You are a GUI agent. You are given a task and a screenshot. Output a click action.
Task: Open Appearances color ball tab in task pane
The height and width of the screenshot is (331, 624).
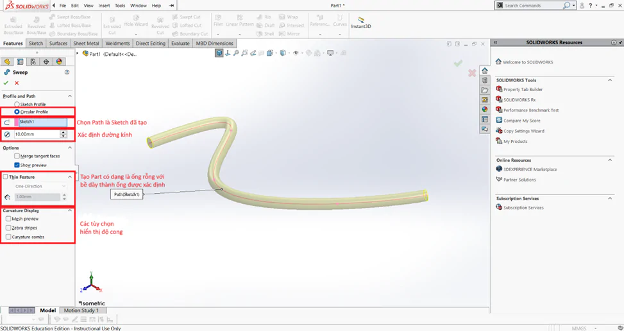[485, 110]
